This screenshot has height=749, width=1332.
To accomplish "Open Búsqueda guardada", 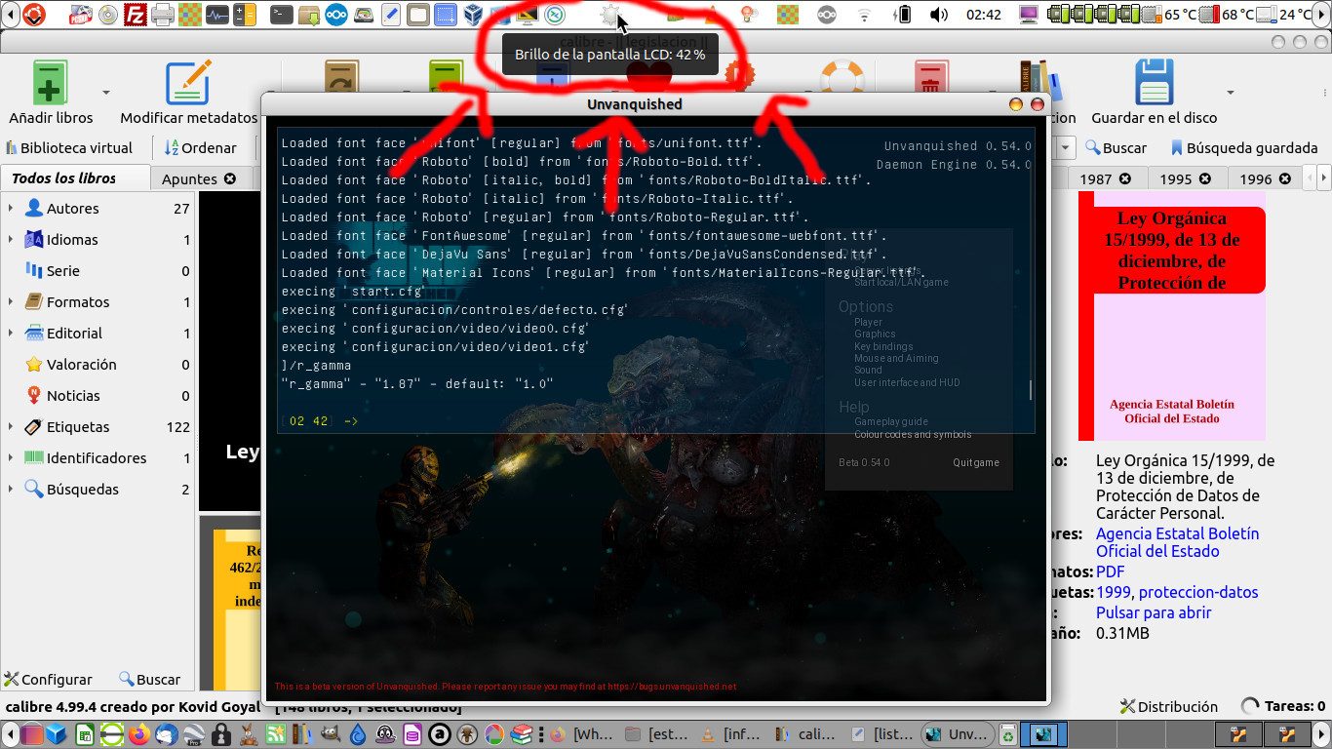I will (1243, 148).
